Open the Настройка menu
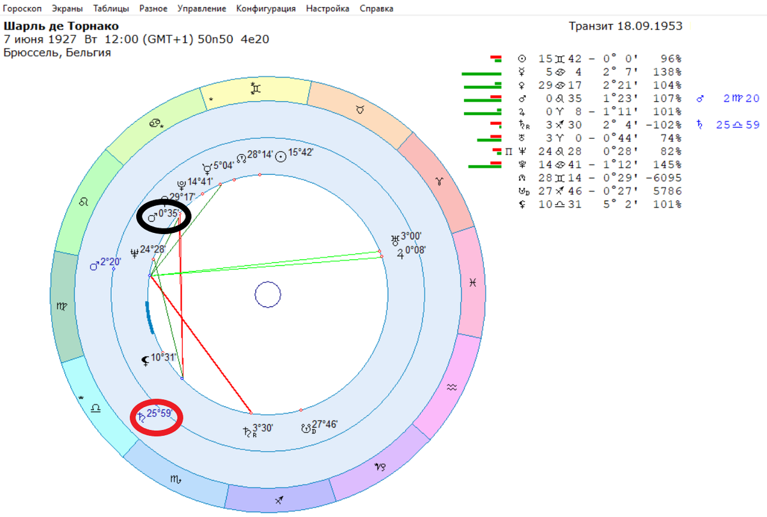 [327, 9]
